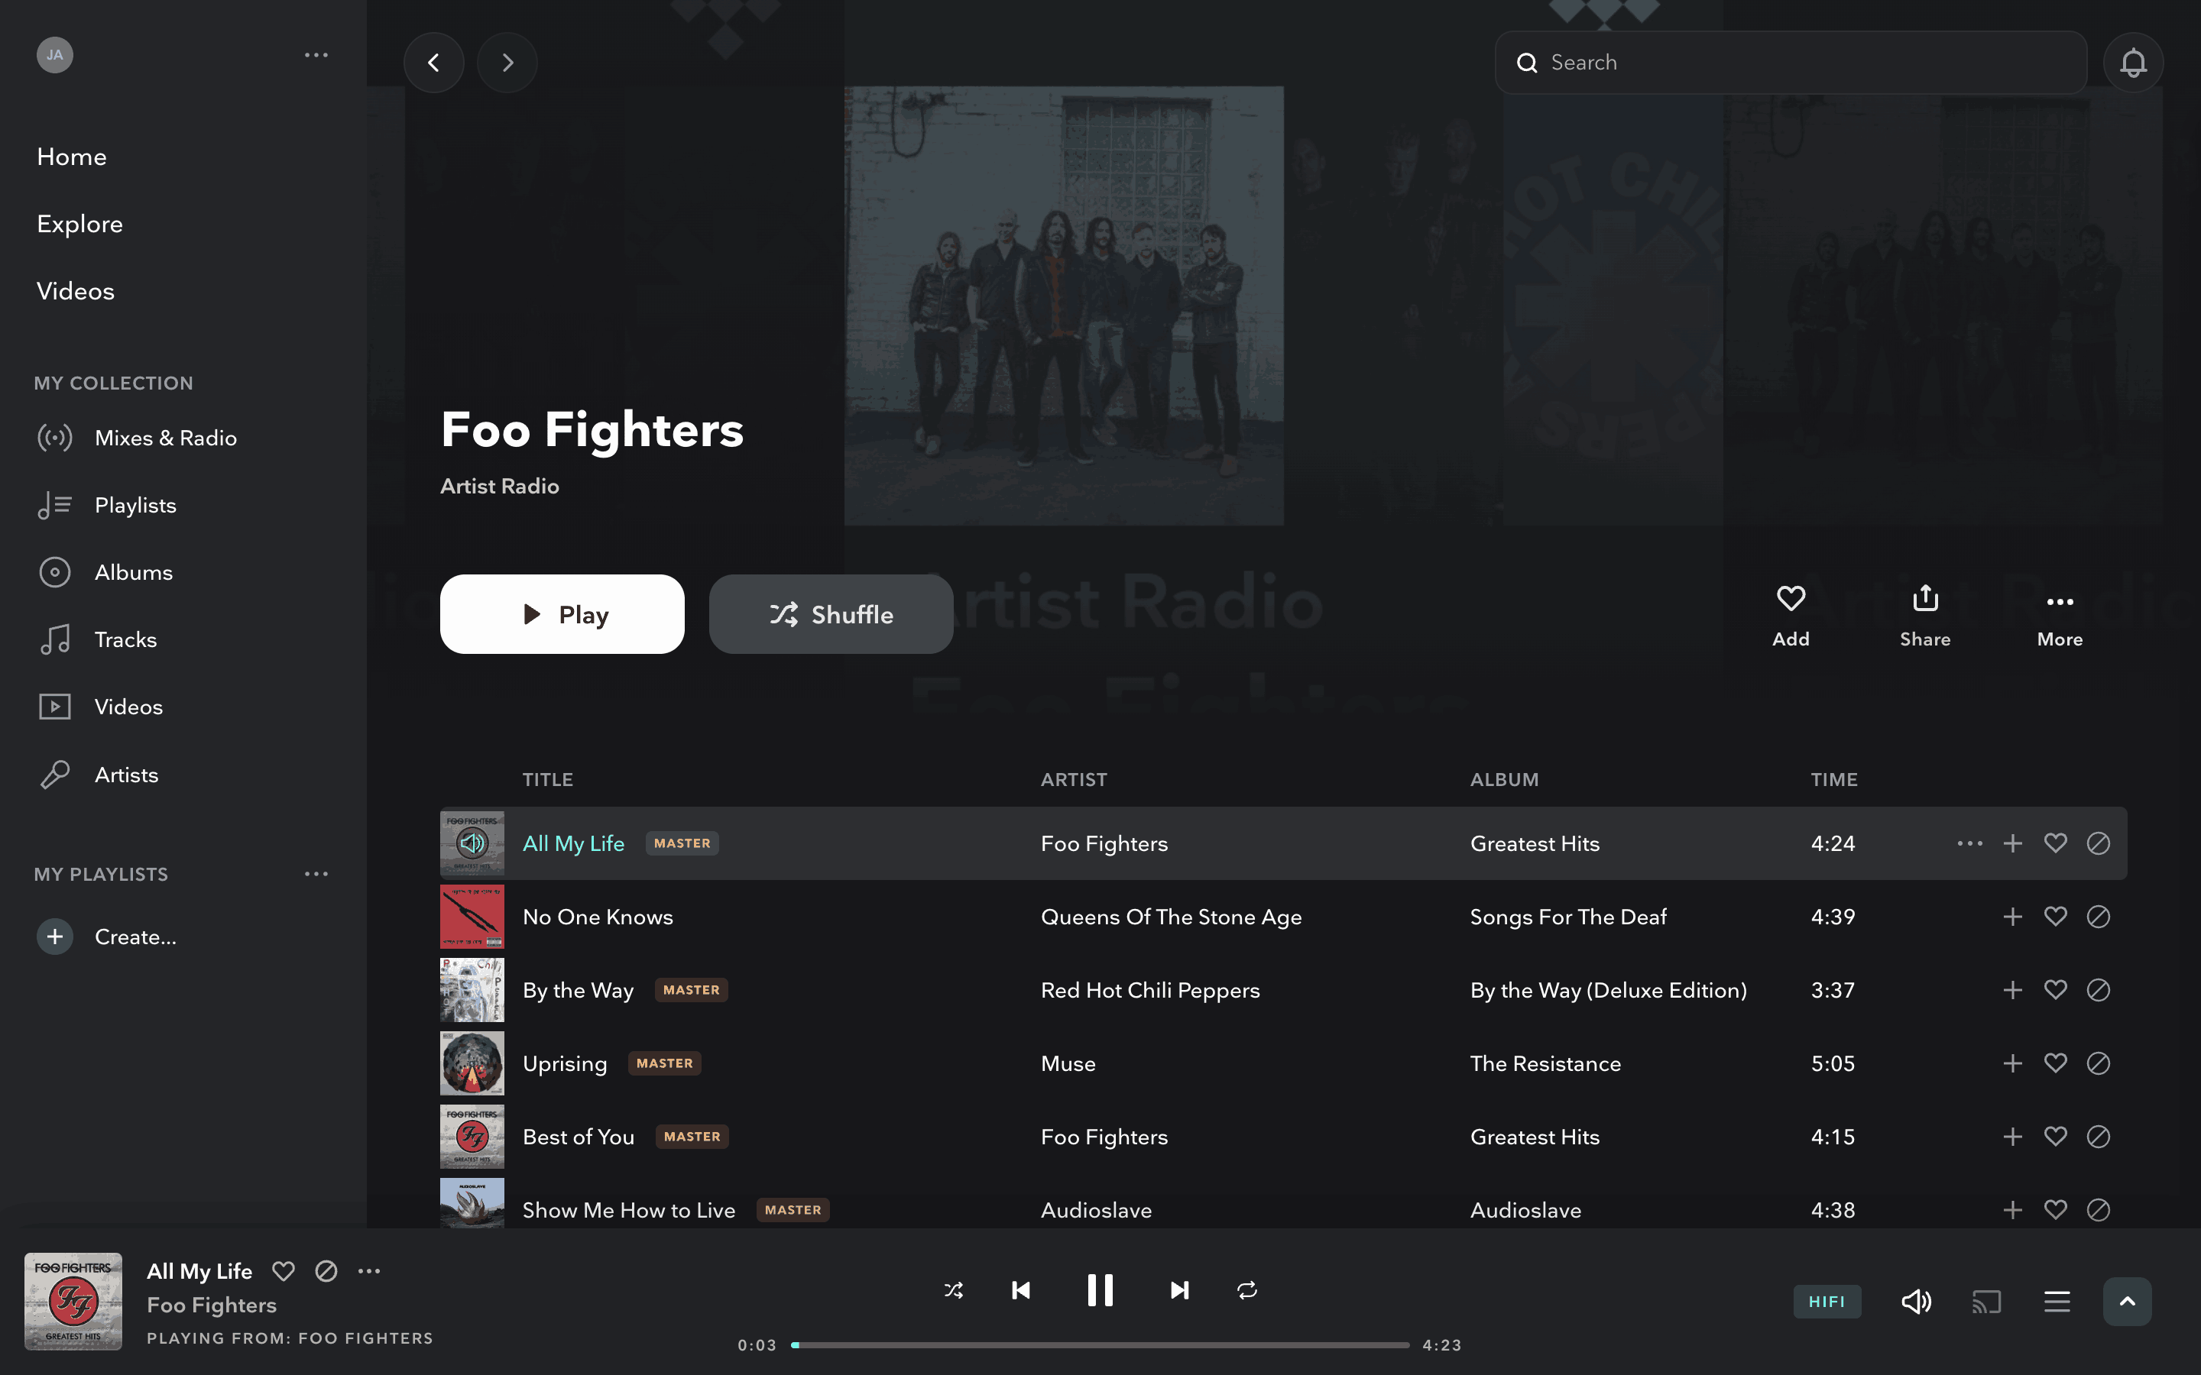
Task: Expand the now playing view
Action: pos(2128,1302)
